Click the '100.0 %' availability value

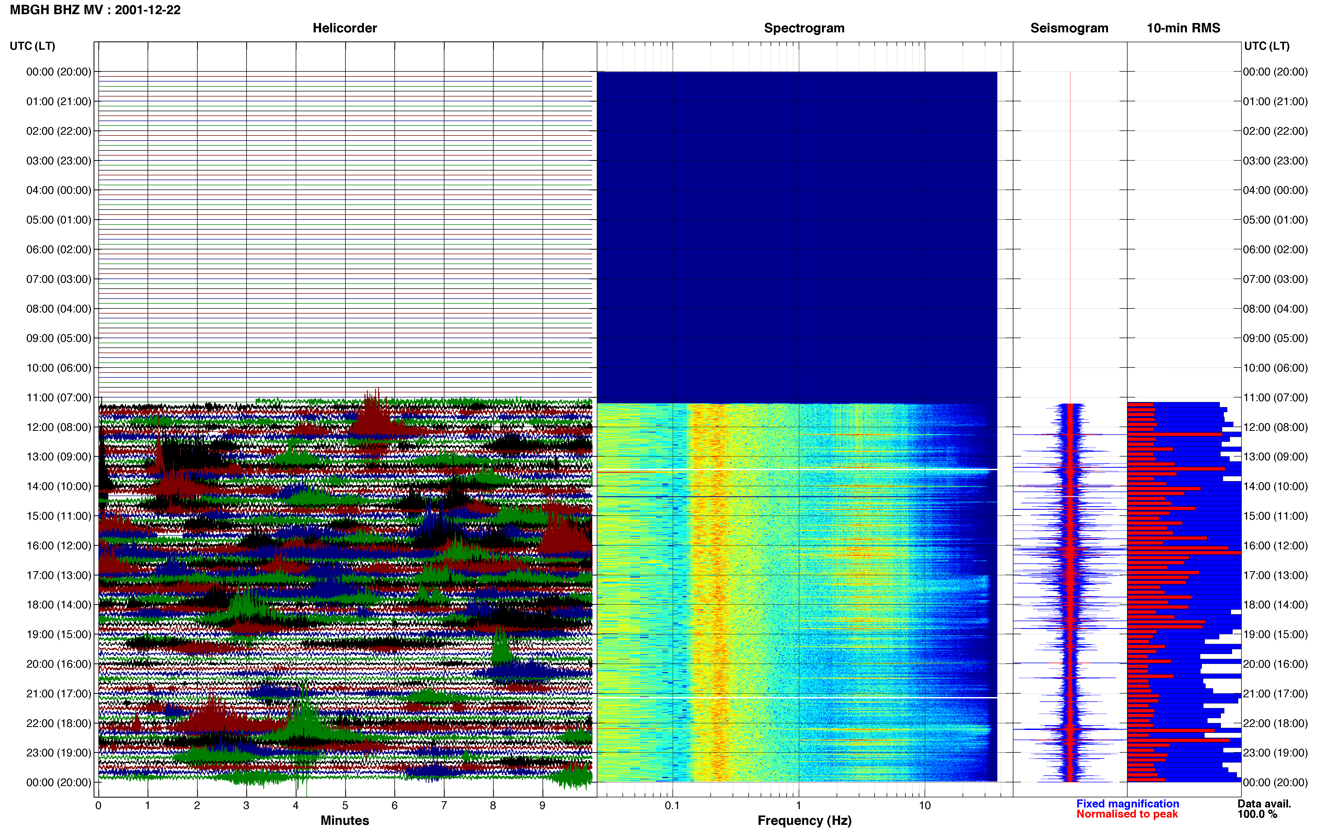coord(1258,815)
